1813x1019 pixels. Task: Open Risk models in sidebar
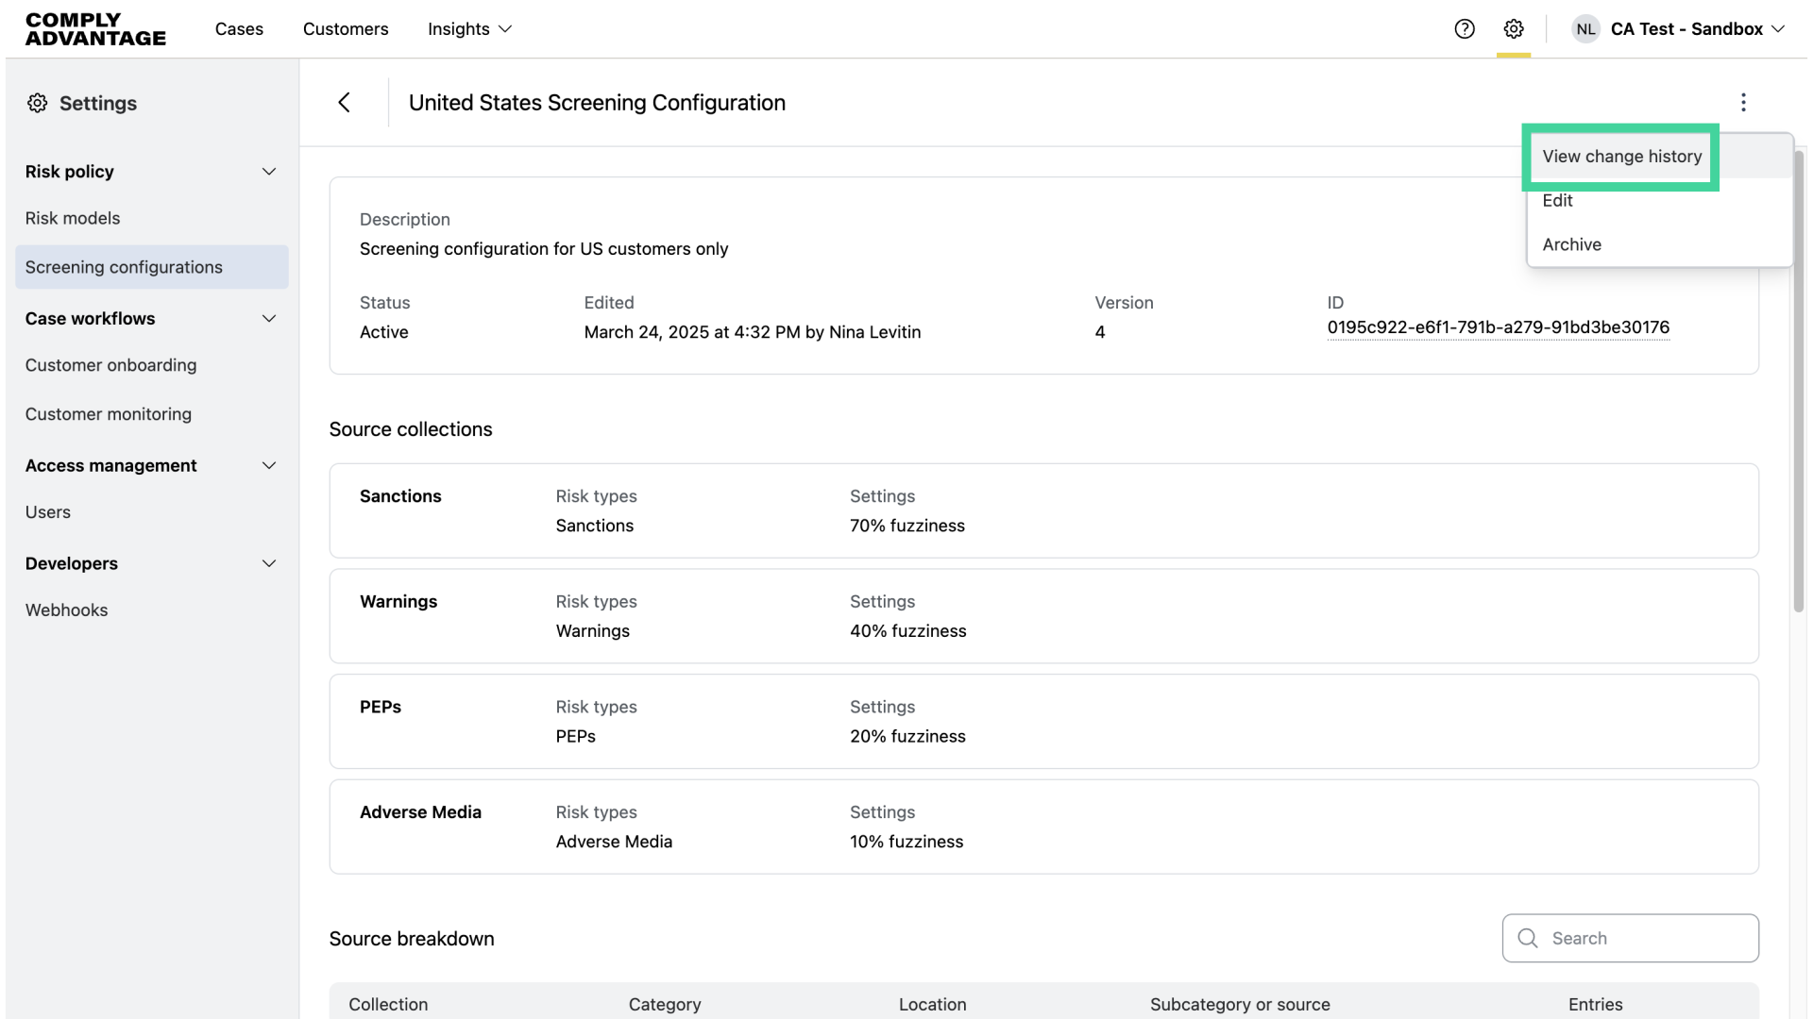[x=73, y=218]
